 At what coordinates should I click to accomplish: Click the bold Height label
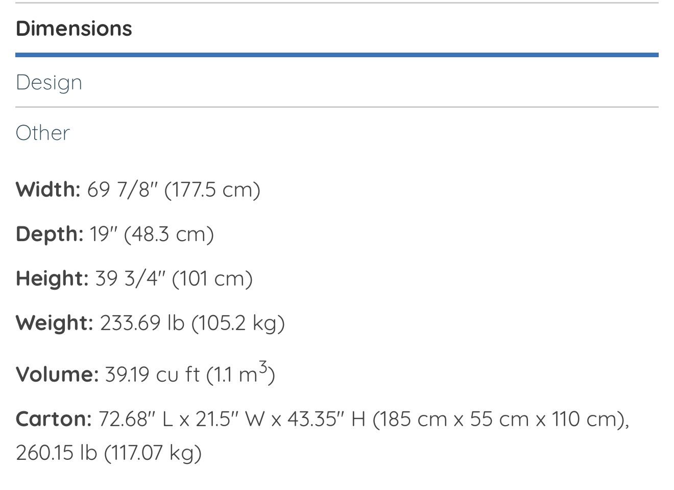click(52, 279)
